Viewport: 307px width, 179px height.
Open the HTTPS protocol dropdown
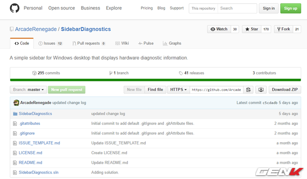coord(178,89)
